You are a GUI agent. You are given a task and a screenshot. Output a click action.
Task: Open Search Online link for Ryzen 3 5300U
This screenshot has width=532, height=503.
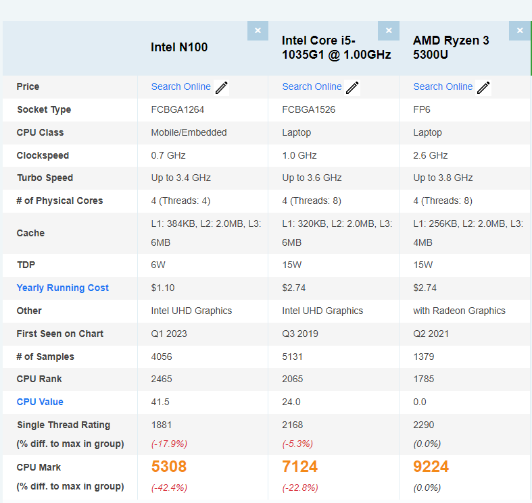(x=443, y=87)
